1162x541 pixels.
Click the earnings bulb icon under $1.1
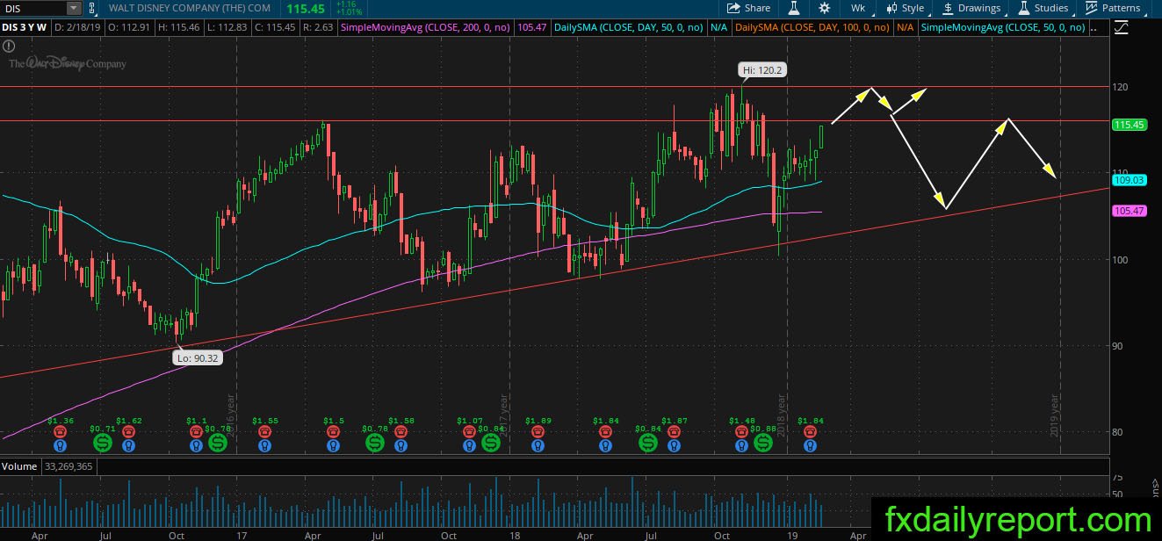196,445
